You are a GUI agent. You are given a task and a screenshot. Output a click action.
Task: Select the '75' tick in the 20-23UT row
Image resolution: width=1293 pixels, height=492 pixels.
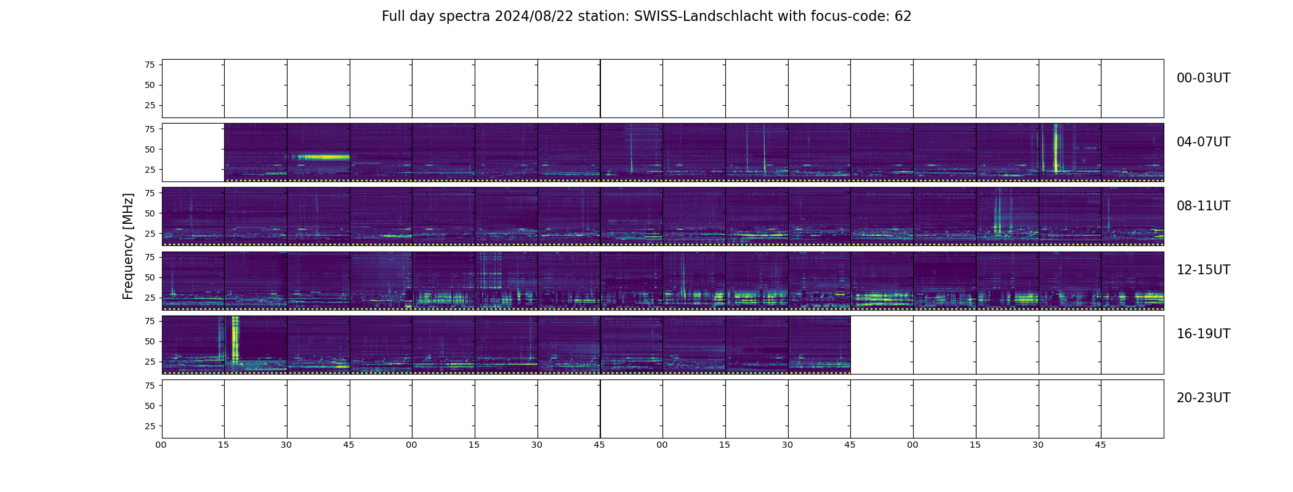click(x=150, y=385)
